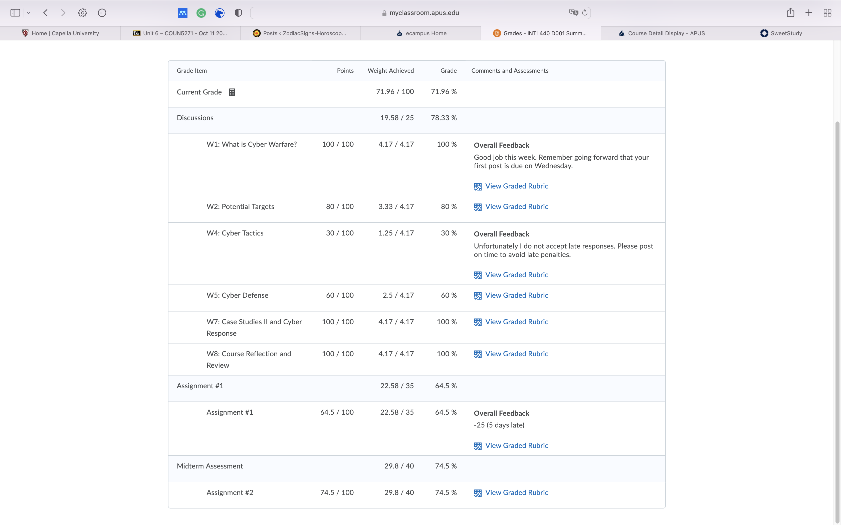This screenshot has width=841, height=525.
Task: Focus the myclassroom.apus.edu address bar
Action: pyautogui.click(x=420, y=13)
